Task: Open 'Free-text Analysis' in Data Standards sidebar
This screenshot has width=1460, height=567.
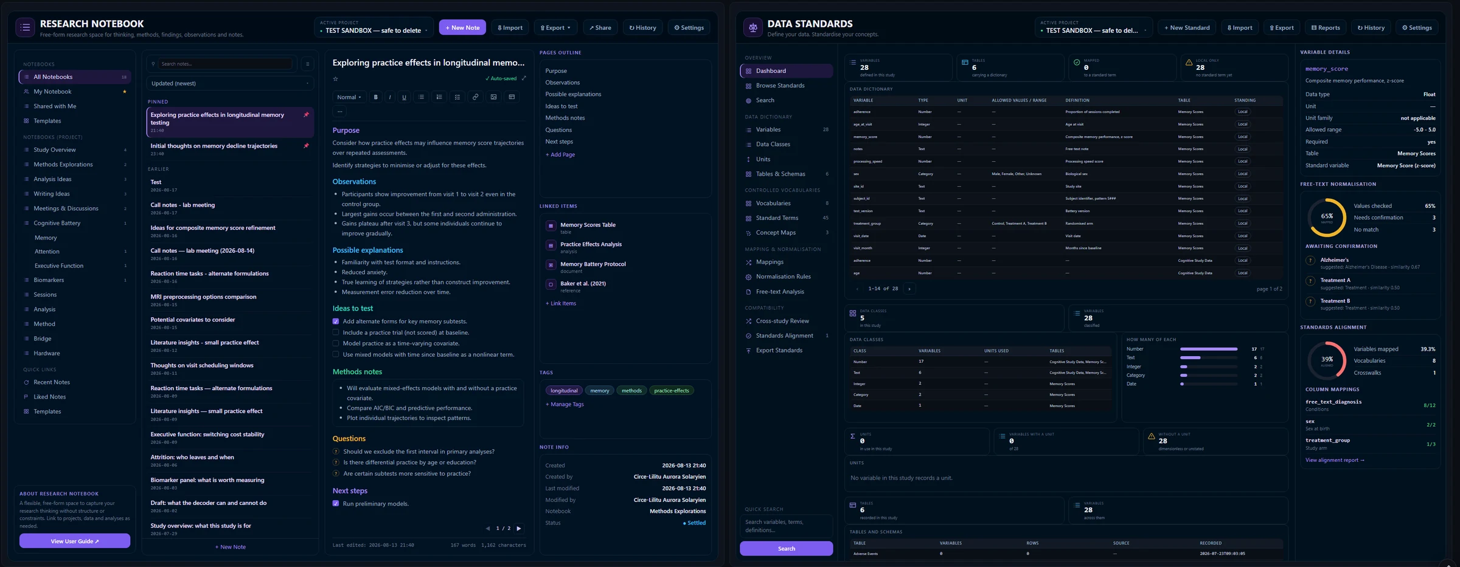Action: (x=786, y=292)
